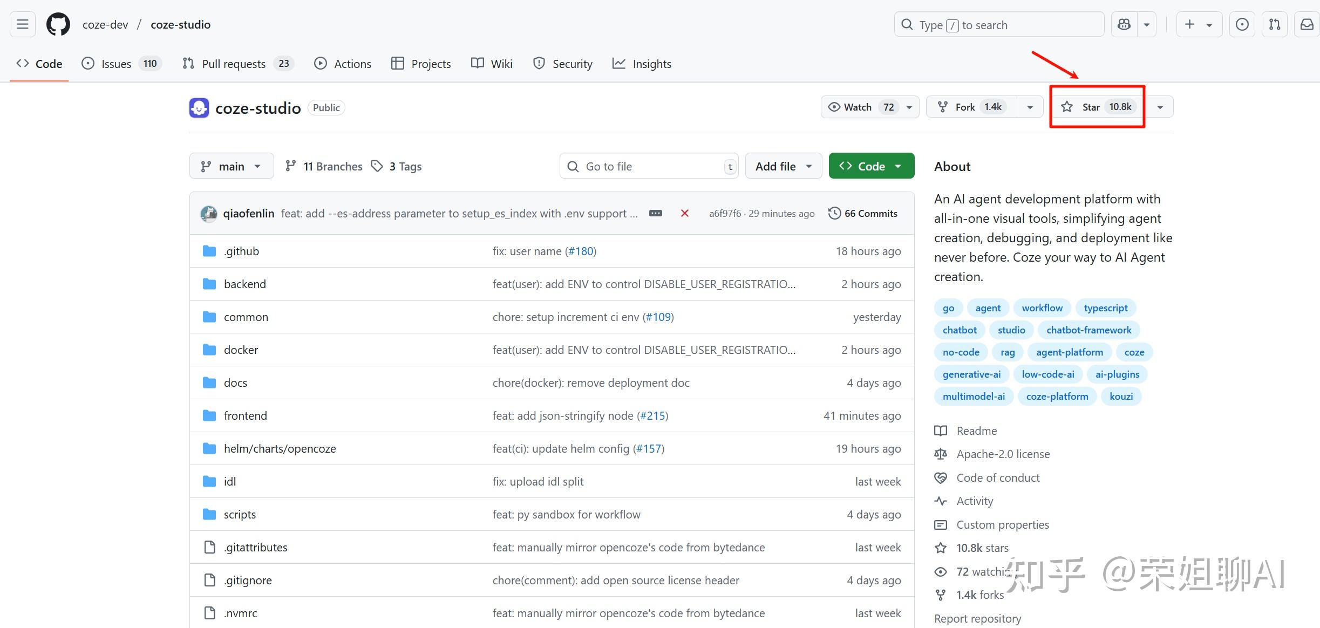Screen dimensions: 1320x628
Task: Expand commit message ellipsis button
Action: coord(655,214)
